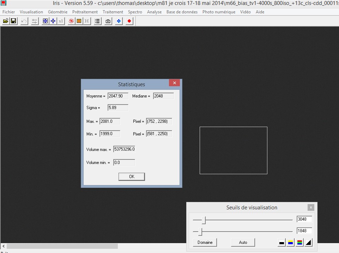Click the Max. value field 2081.0

(110, 121)
